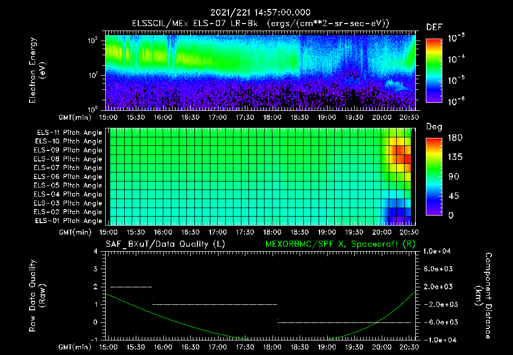Viewport: 513px width, 355px height.
Task: Click the Component Distance (km) axis label
Action: pyautogui.click(x=483, y=296)
